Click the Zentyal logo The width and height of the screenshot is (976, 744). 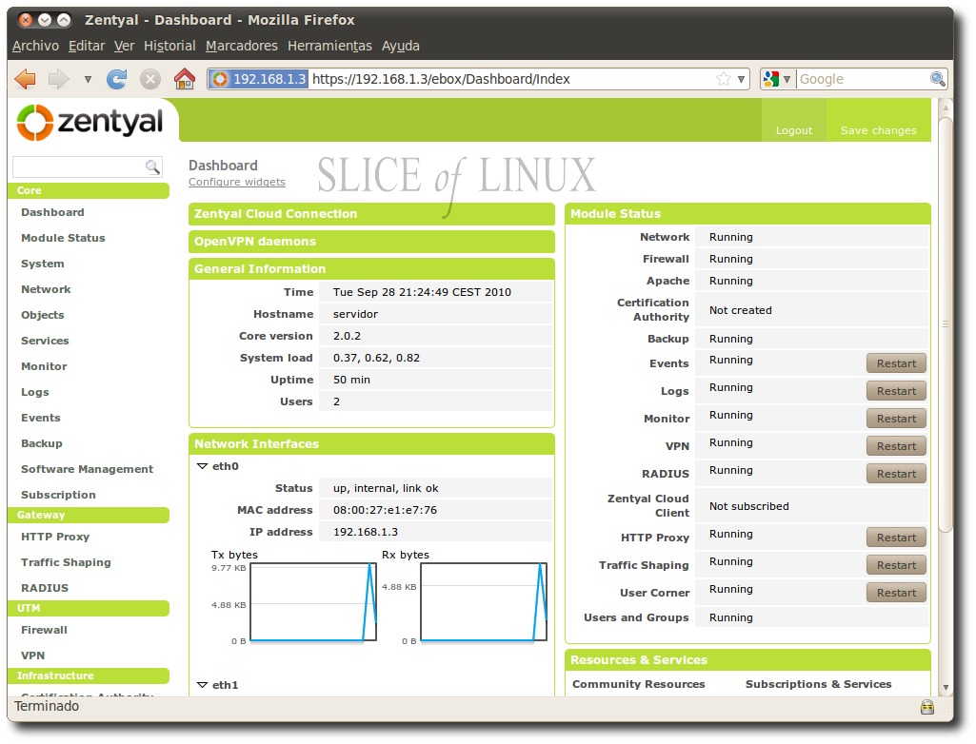click(x=89, y=122)
